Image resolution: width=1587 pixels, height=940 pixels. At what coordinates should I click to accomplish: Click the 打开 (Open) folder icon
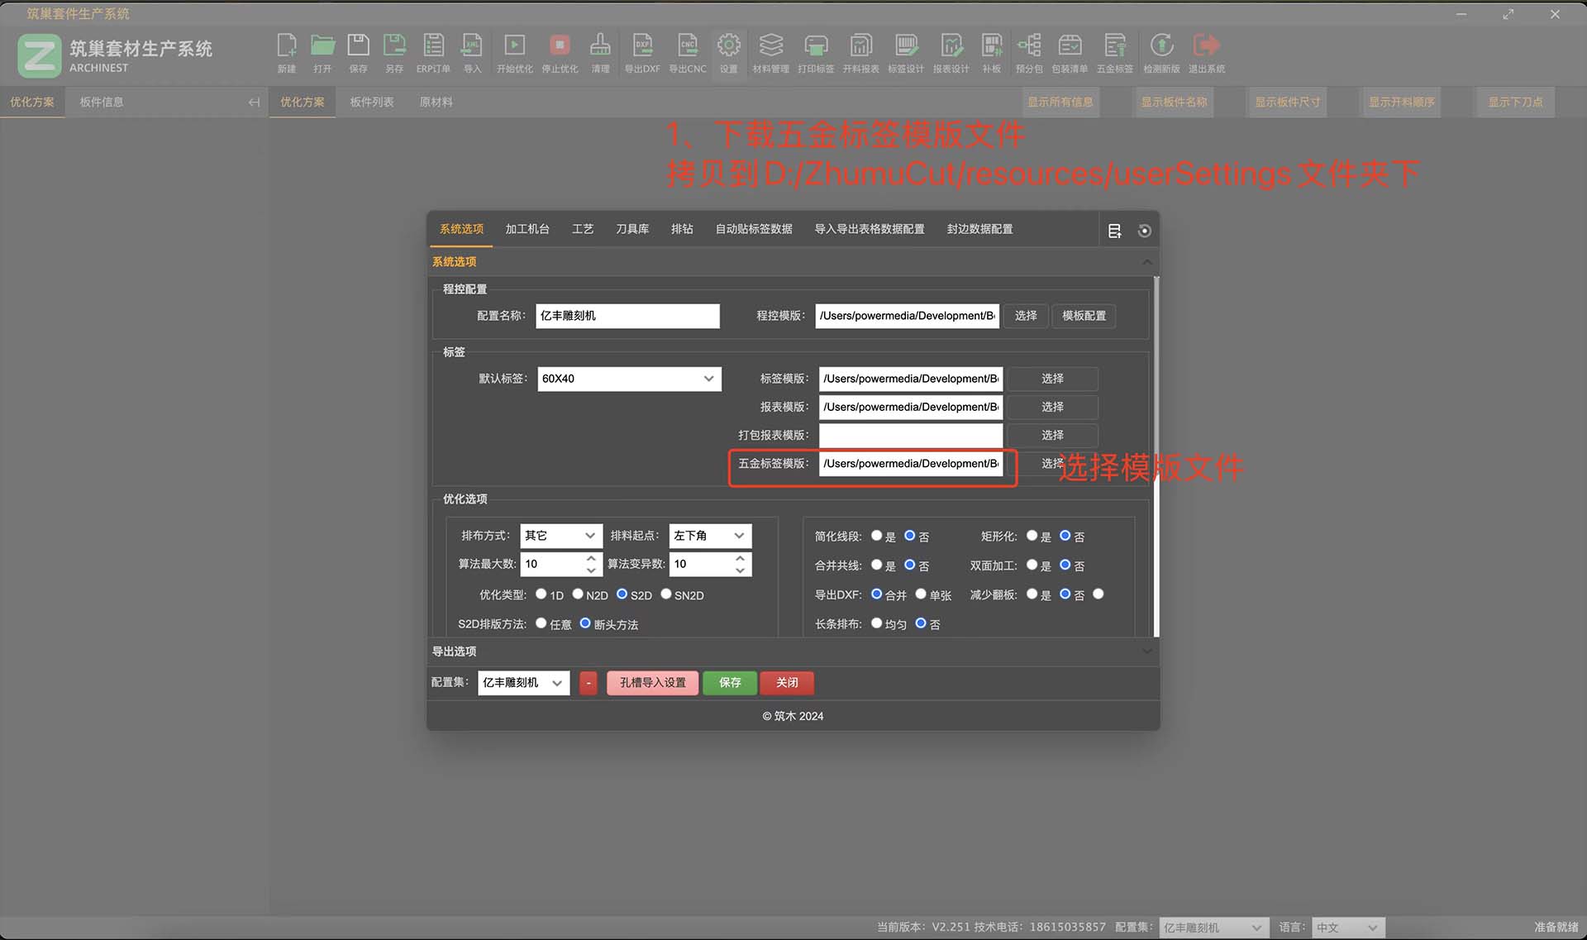coord(322,53)
